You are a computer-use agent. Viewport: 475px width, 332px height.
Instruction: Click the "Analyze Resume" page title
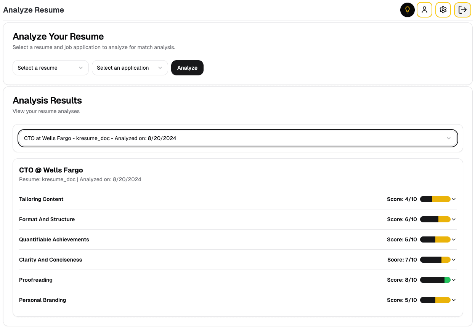point(33,10)
